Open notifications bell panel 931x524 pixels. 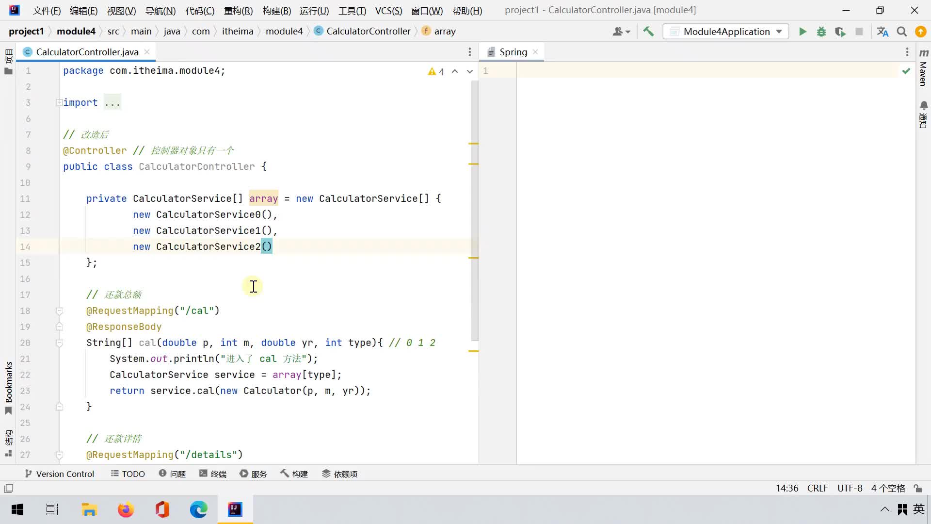[x=924, y=115]
